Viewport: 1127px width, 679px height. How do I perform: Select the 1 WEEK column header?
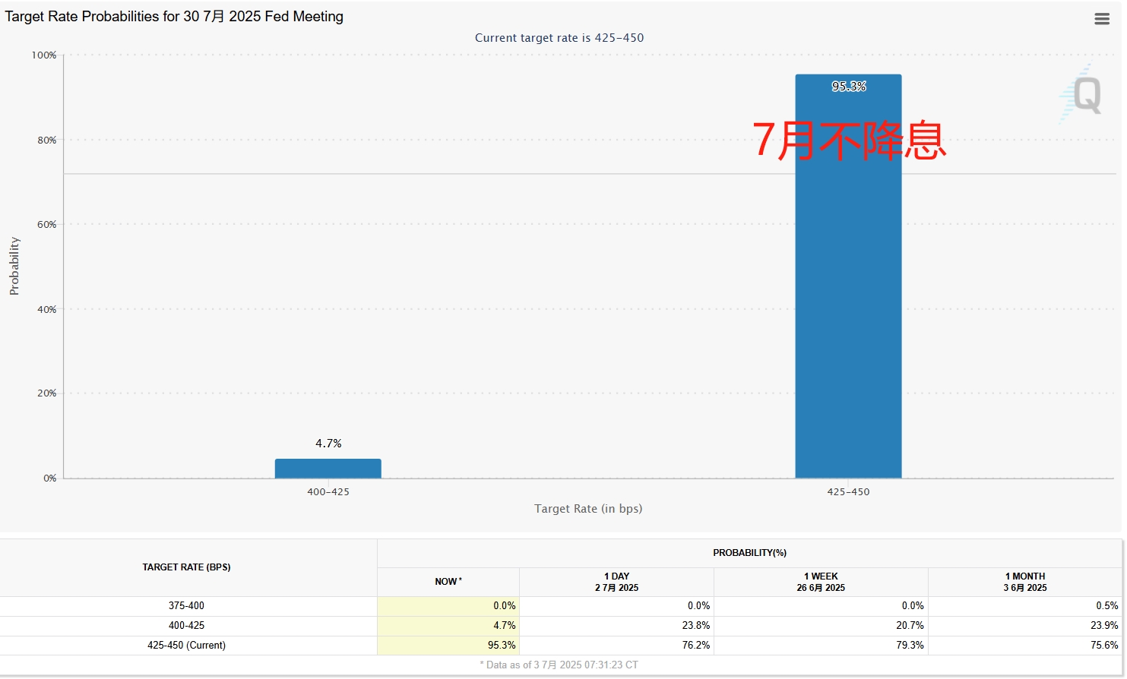(821, 582)
